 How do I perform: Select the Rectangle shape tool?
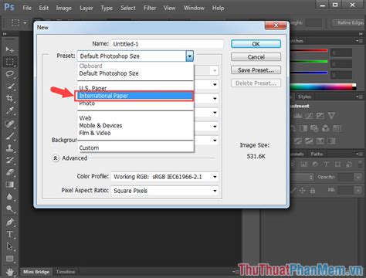(x=10, y=259)
